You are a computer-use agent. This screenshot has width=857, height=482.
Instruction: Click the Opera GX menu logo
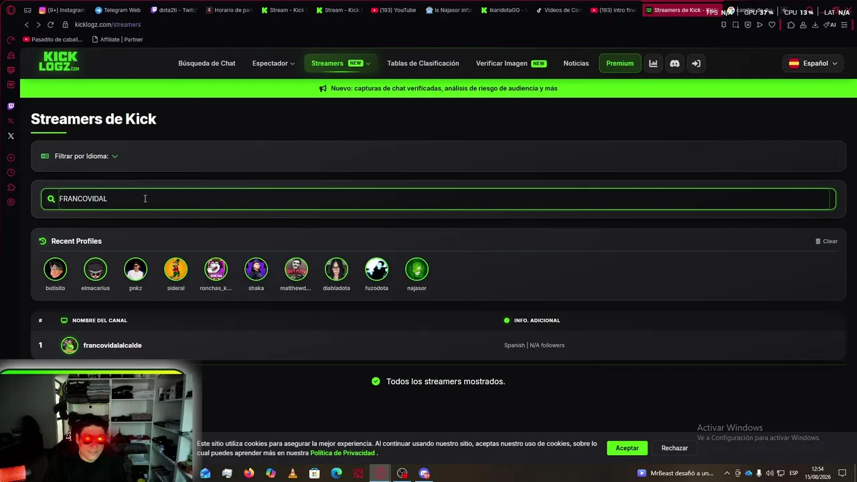coord(11,10)
